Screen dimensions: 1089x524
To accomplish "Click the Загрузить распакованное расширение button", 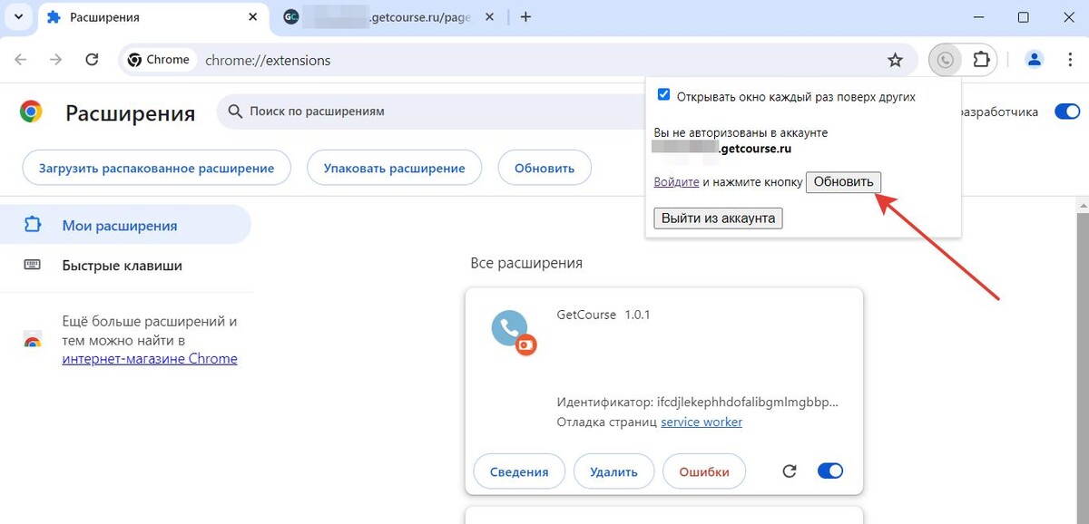I will (156, 168).
